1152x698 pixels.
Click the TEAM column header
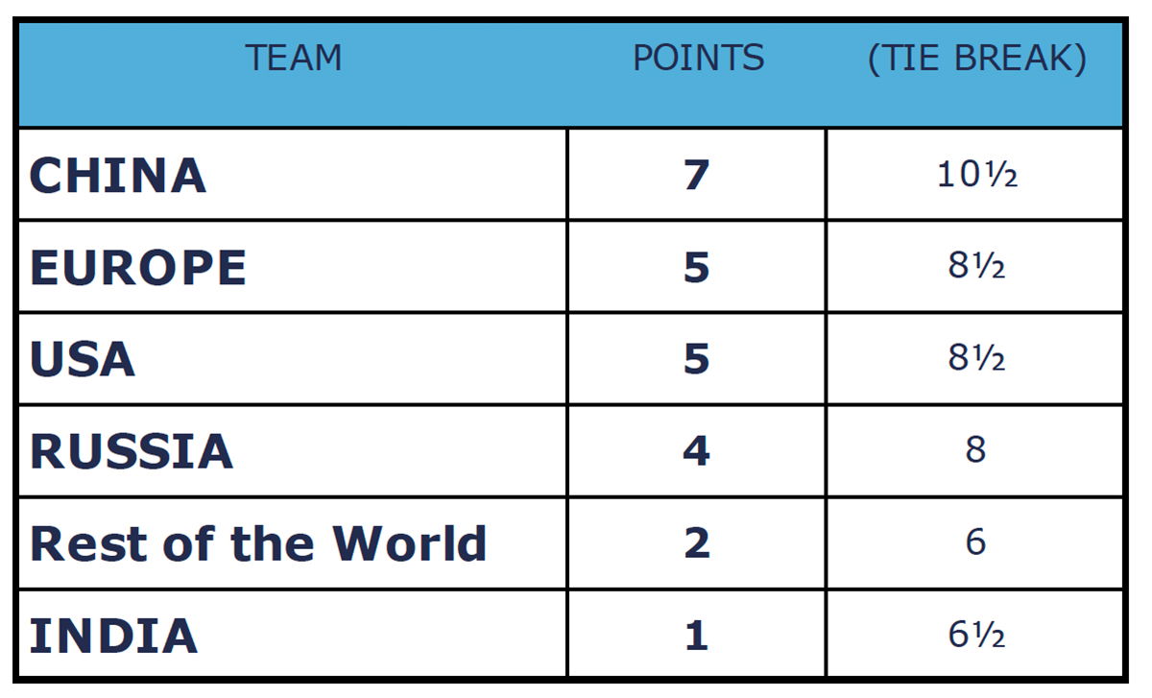pos(294,60)
